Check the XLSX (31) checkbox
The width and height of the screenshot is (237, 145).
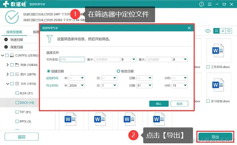click(x=17, y=93)
